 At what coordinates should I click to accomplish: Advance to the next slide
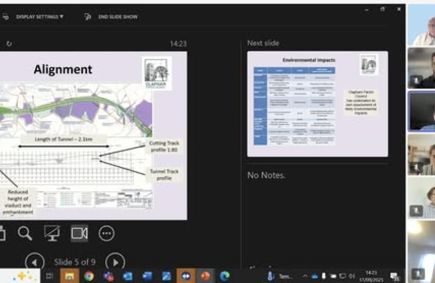click(115, 262)
